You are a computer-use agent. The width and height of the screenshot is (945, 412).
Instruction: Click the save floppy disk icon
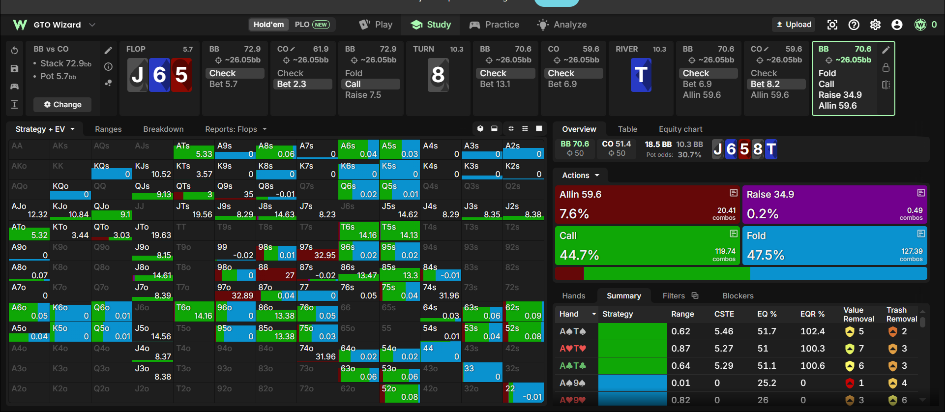coord(14,69)
